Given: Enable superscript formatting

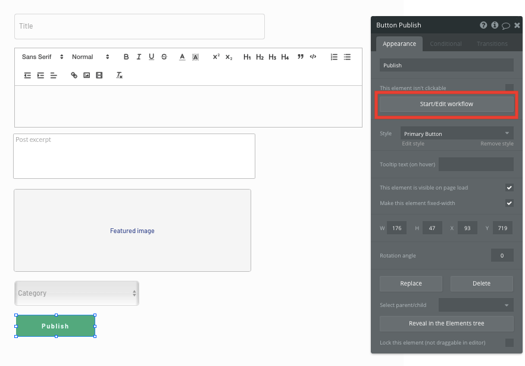Looking at the screenshot, I should point(215,57).
